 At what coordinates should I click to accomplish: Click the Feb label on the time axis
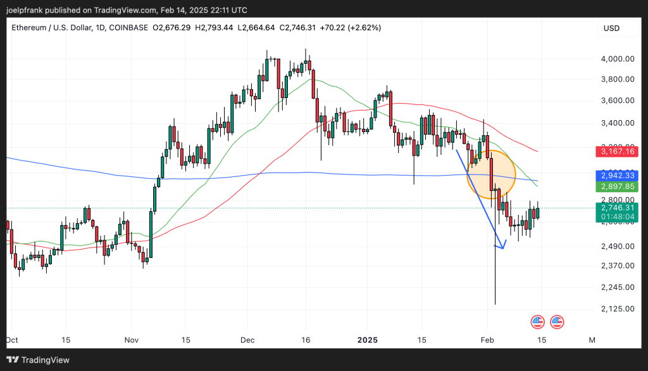click(x=487, y=340)
